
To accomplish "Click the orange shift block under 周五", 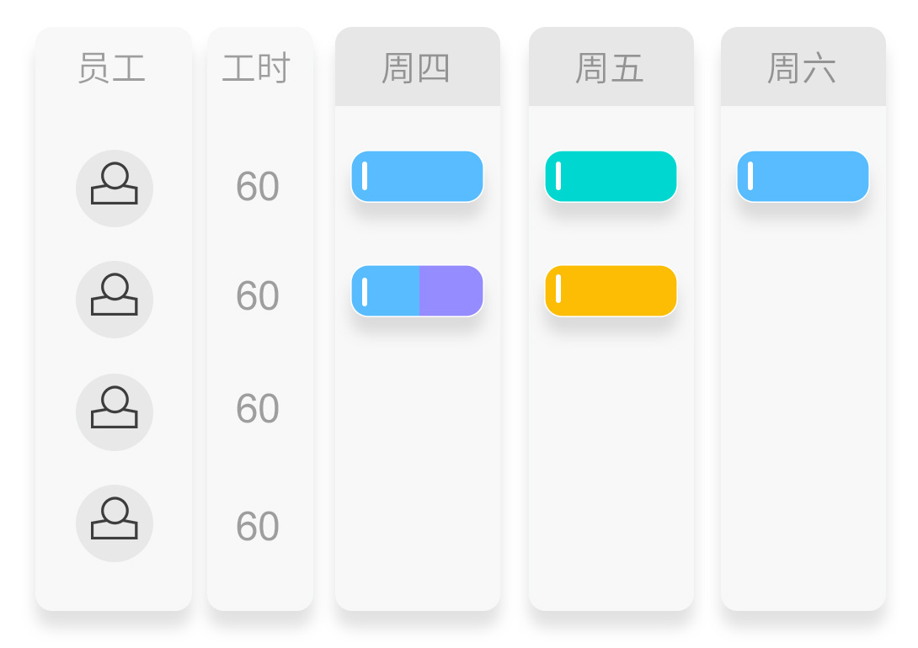I will coord(611,291).
